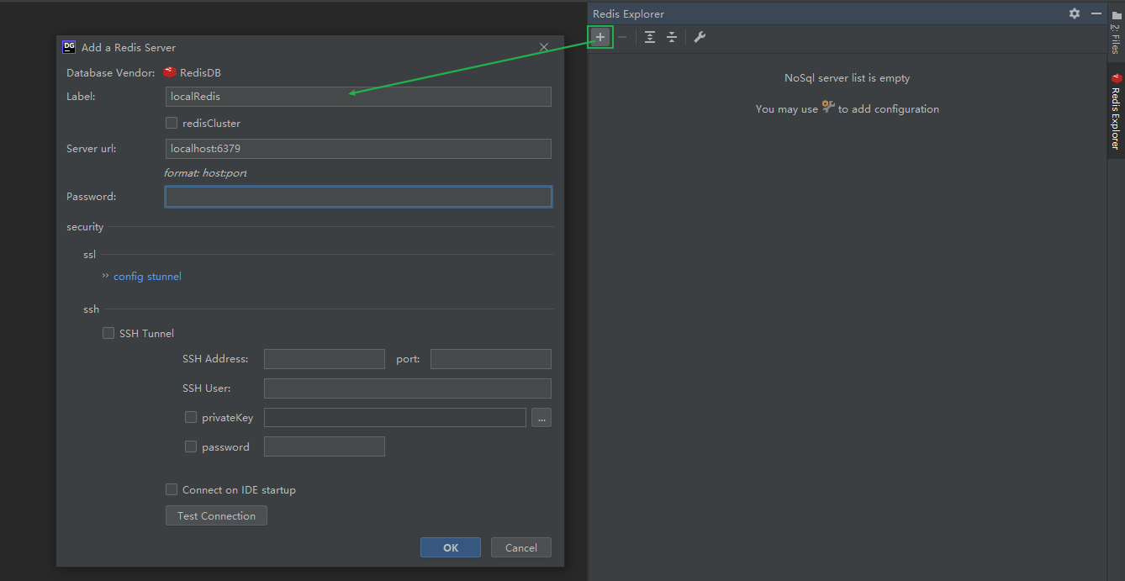The image size is (1125, 581).
Task: Select the Redis Explorer side tab
Action: pos(1116,112)
